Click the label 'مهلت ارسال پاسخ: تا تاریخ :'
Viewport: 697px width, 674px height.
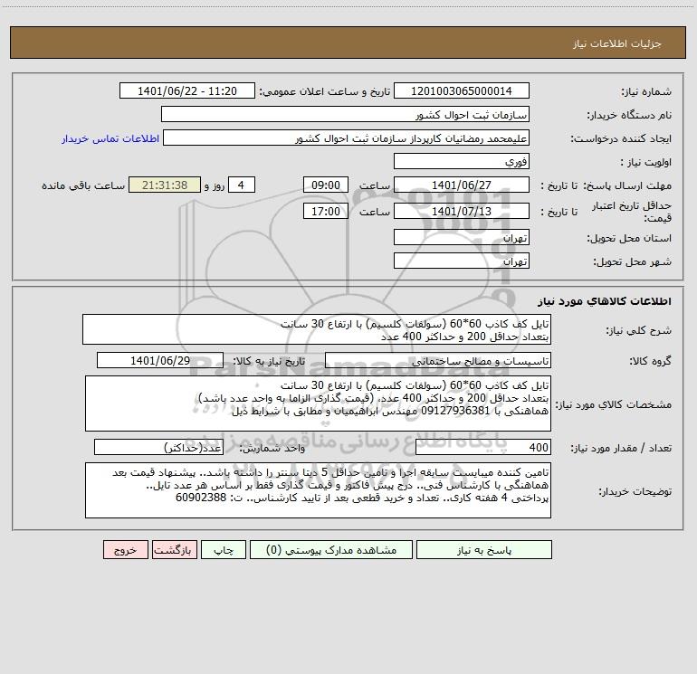(x=606, y=185)
